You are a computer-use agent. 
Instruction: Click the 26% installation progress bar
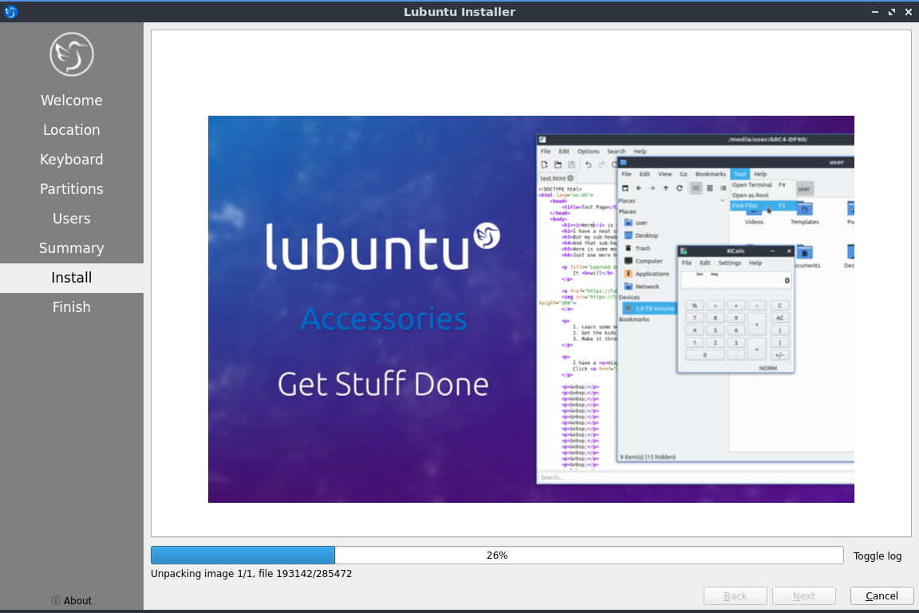coord(496,556)
